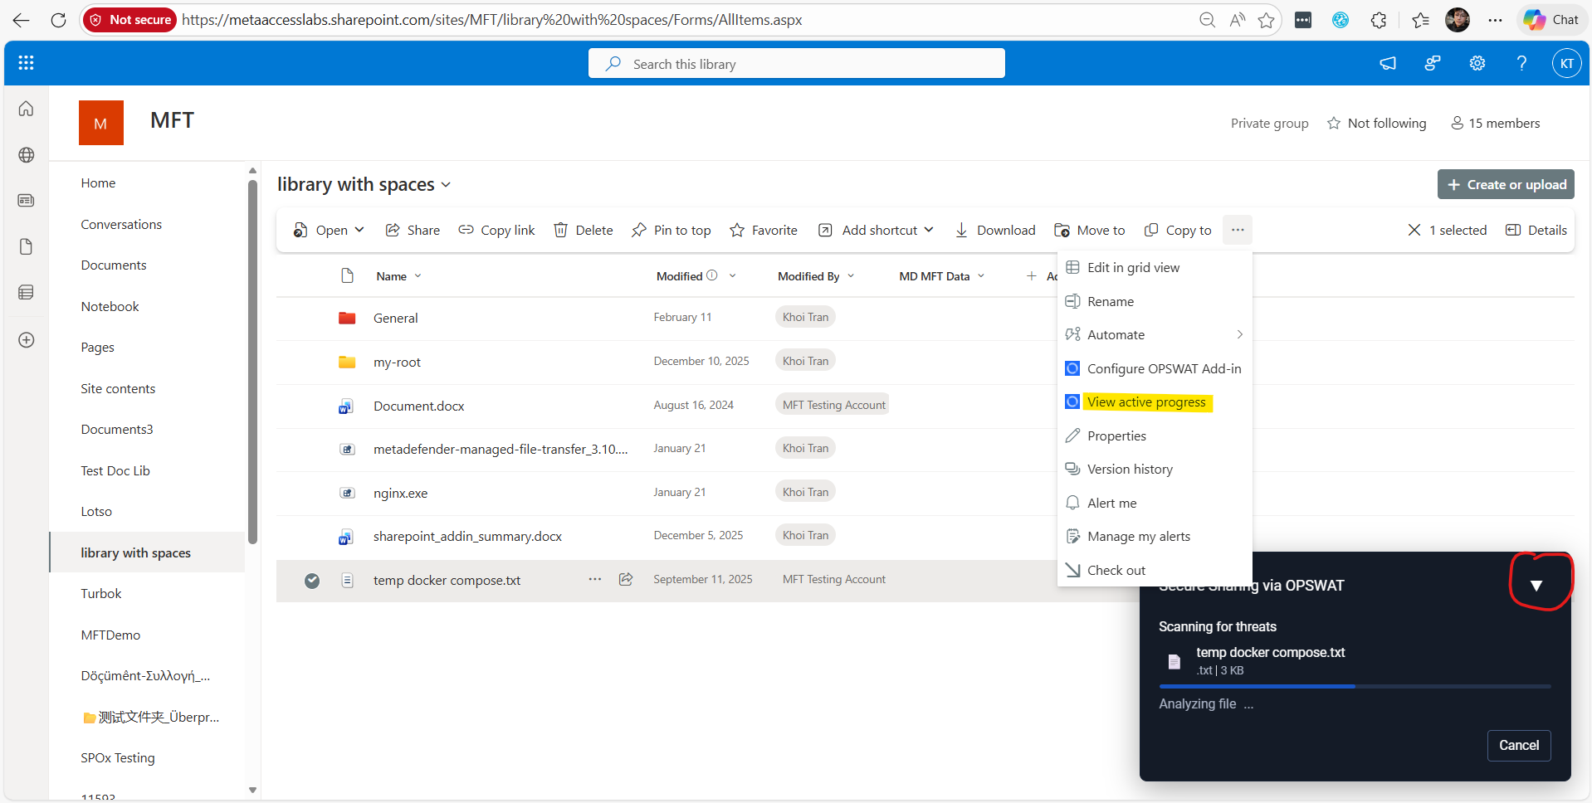This screenshot has height=803, width=1592.
Task: Click the Favorite star icon
Action: pos(737,230)
